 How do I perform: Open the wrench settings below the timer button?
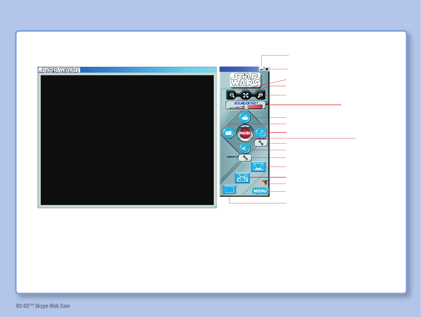(x=261, y=143)
